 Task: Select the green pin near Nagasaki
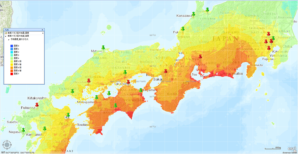(23, 130)
